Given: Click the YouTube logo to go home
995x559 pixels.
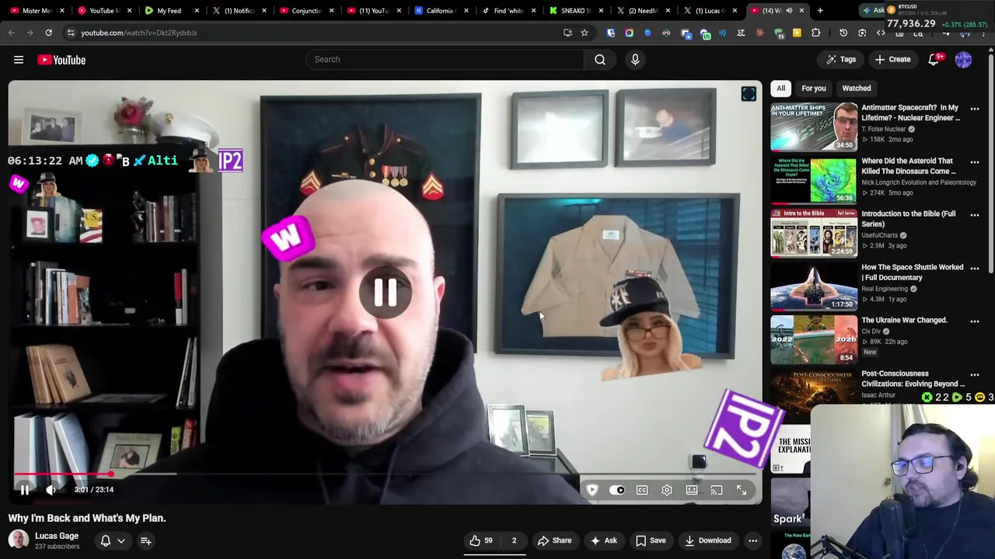Looking at the screenshot, I should pos(61,60).
